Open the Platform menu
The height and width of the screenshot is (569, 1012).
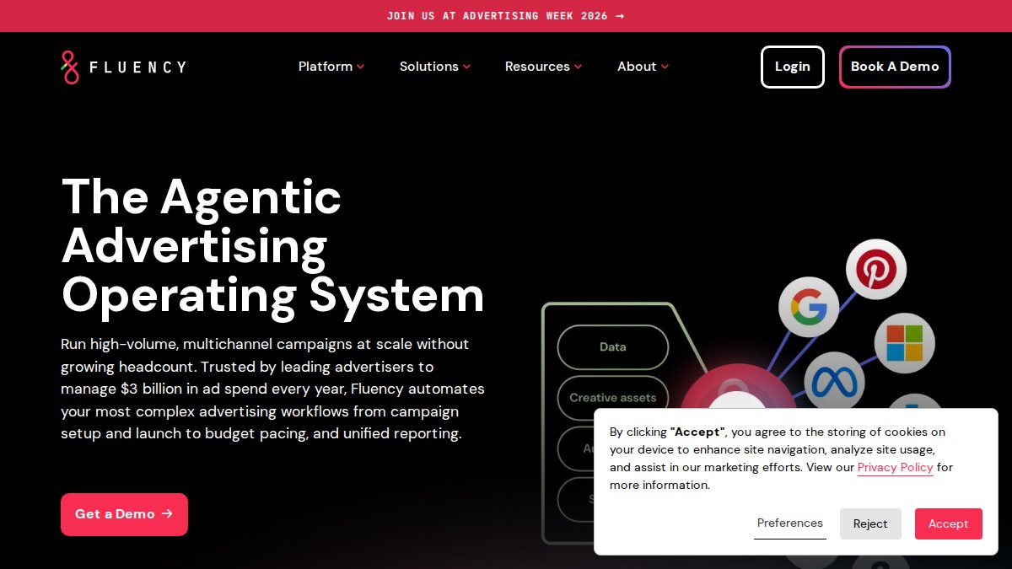pyautogui.click(x=331, y=67)
